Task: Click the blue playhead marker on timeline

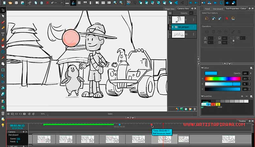Action: pyautogui.click(x=120, y=125)
